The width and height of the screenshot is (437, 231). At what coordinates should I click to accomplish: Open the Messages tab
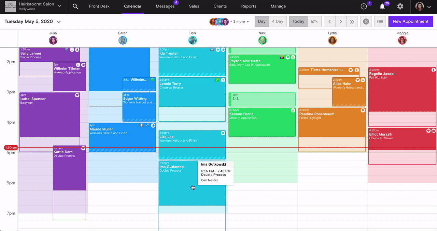point(165,6)
